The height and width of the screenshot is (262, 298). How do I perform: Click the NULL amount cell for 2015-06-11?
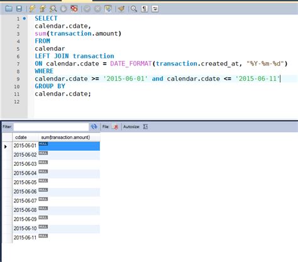[69, 238]
